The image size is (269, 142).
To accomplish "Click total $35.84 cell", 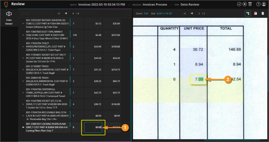I will click(x=112, y=23).
